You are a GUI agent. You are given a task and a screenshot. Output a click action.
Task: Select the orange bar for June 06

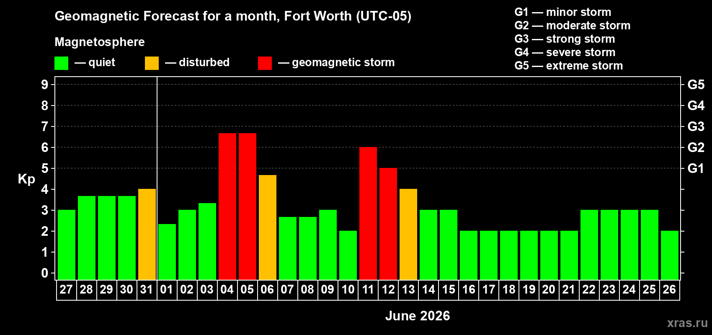[x=268, y=227]
